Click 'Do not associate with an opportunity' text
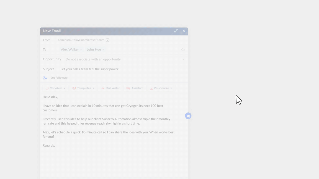 click(x=93, y=59)
